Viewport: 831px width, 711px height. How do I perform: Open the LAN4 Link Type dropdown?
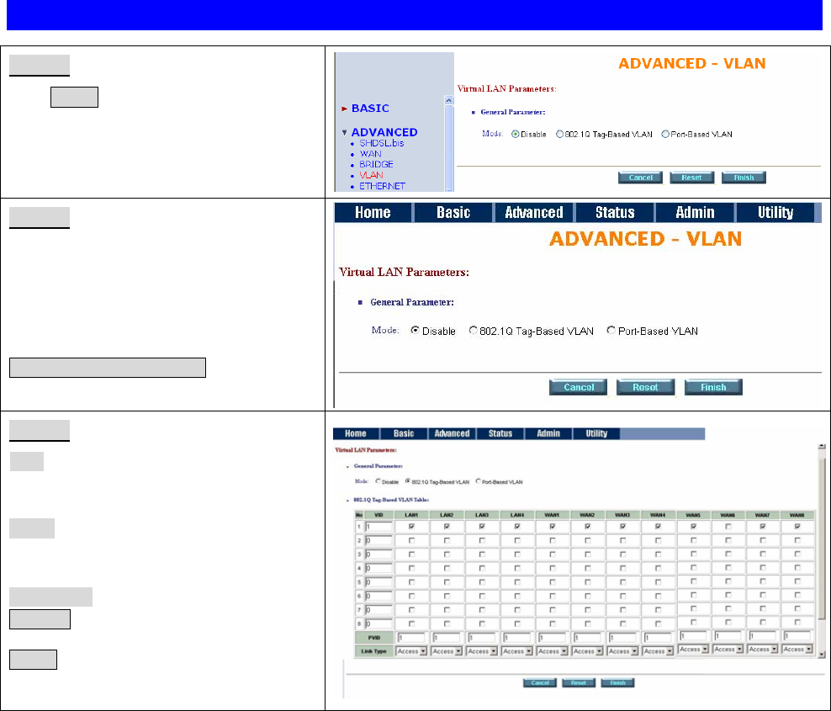click(x=516, y=651)
